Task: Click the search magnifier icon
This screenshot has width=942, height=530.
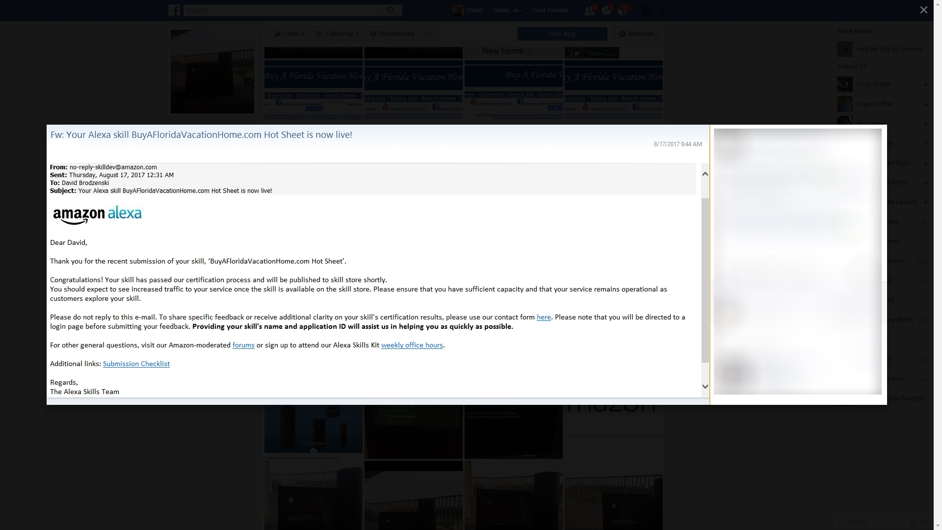Action: 391,10
